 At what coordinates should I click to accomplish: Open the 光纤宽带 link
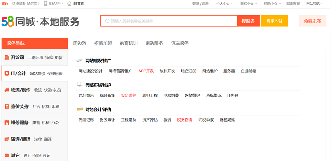(x=86, y=95)
